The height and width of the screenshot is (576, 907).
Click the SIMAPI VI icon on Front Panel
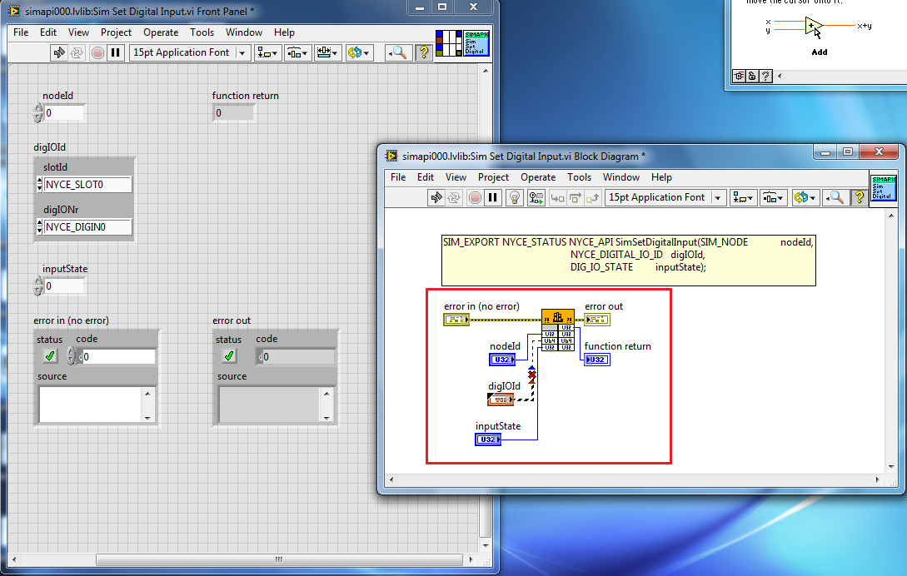[476, 43]
